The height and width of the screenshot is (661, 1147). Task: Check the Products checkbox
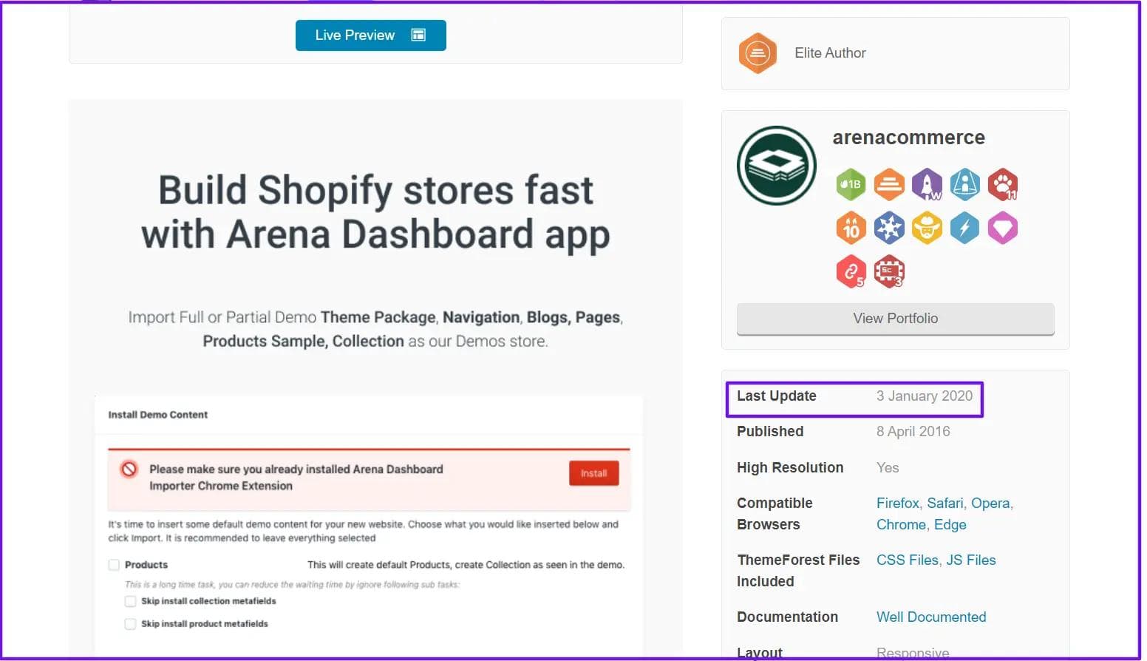[x=114, y=565]
